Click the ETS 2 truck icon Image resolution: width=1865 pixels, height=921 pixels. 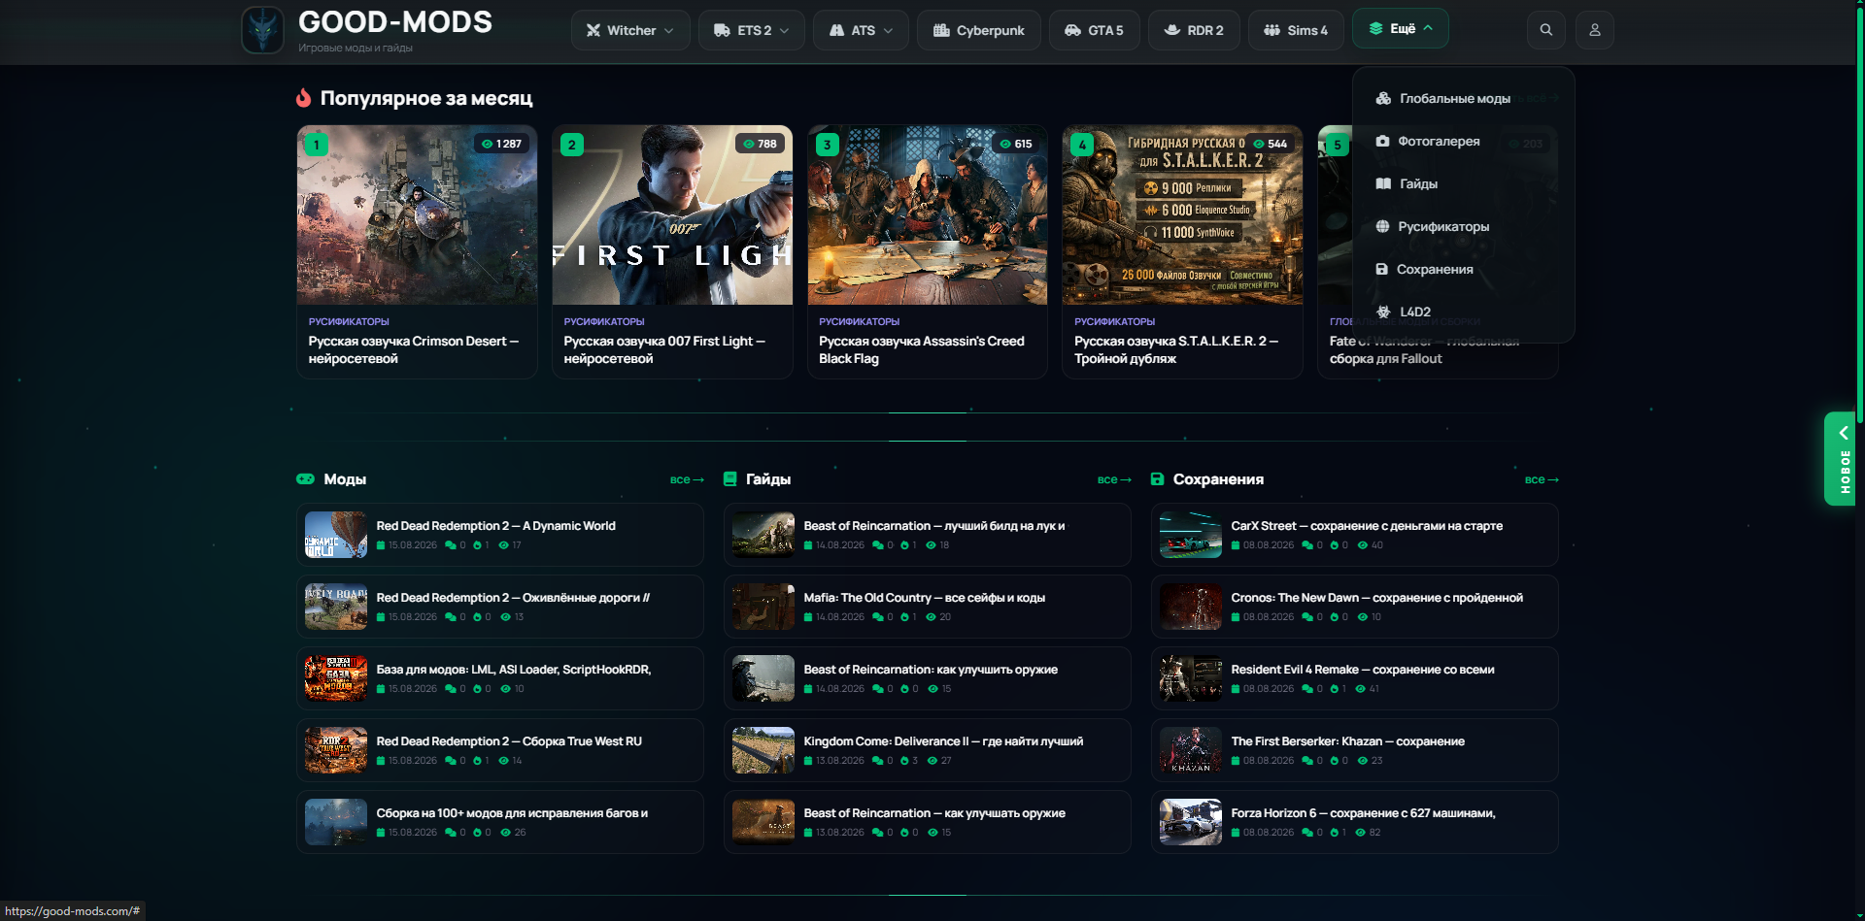(x=722, y=30)
